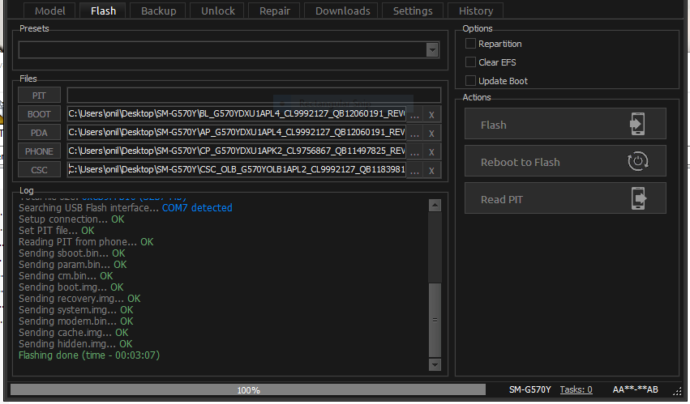Click the CSC file path field
The width and height of the screenshot is (690, 404).
point(237,170)
